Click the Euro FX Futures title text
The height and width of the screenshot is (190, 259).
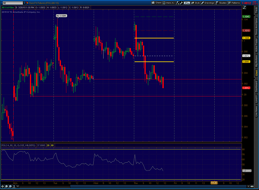[44, 3]
